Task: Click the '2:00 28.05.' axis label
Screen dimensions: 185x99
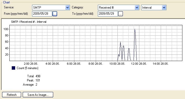Action: [x=31, y=64]
